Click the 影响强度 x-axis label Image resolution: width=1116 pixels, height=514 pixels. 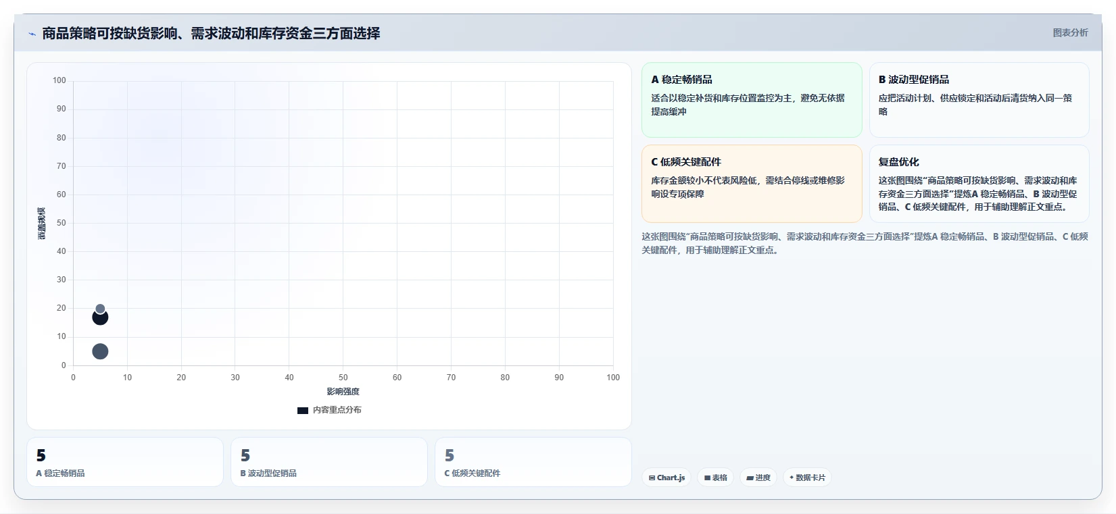point(343,392)
